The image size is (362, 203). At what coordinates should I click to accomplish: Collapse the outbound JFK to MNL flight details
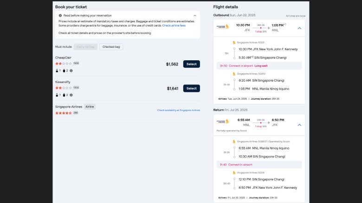[x=299, y=28]
